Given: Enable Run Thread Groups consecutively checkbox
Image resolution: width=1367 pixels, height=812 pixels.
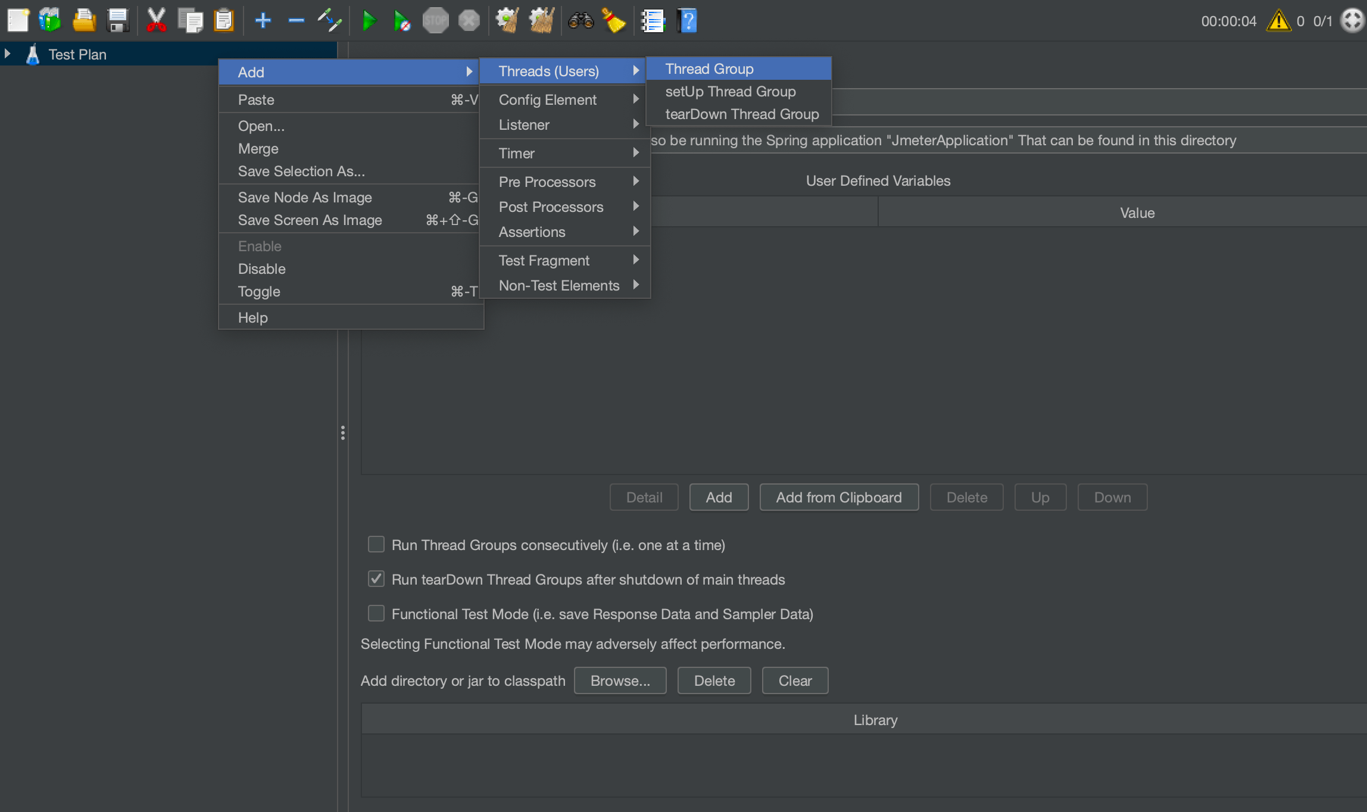Looking at the screenshot, I should tap(376, 544).
